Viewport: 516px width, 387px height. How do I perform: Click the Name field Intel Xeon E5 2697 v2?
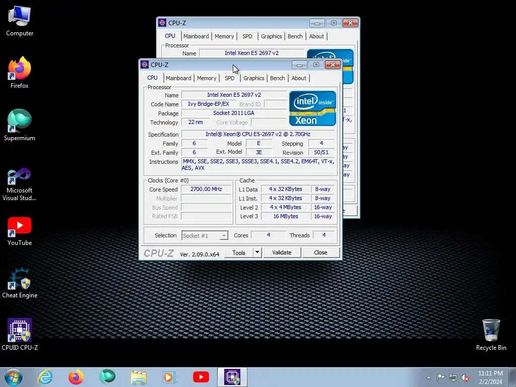[x=234, y=95]
